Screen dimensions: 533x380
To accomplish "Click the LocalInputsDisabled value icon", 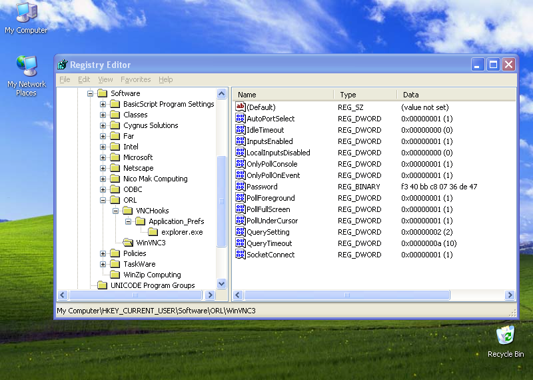I will click(241, 153).
